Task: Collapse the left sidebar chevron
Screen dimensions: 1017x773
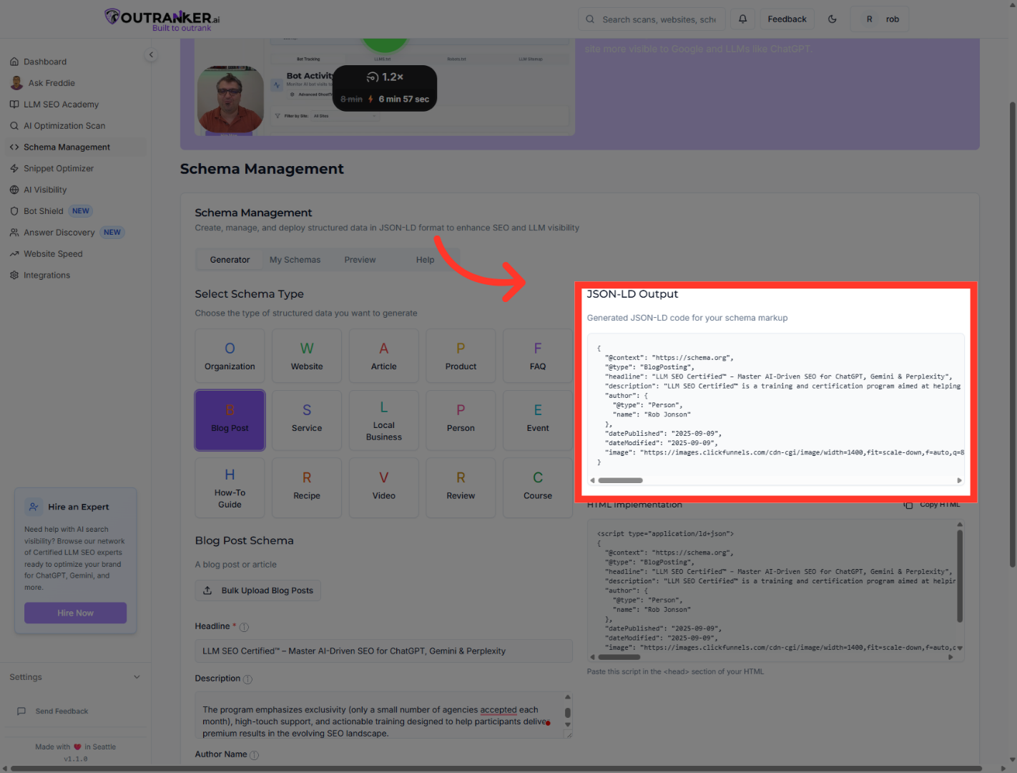Action: coord(151,54)
